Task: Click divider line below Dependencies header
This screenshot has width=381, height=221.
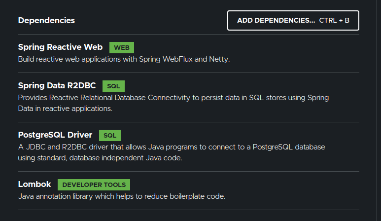Action: point(188,34)
